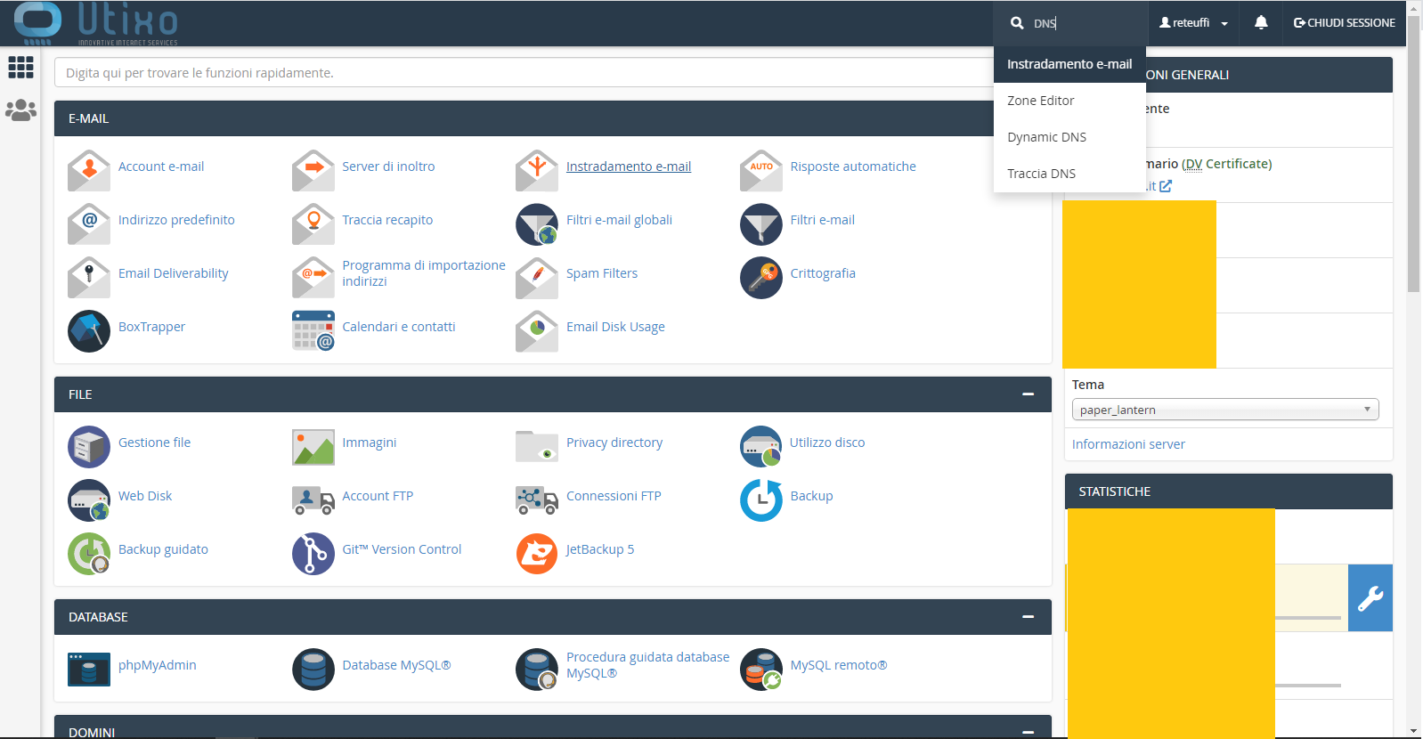The height and width of the screenshot is (739, 1423).
Task: Expand the reteuffi user menu
Action: (x=1193, y=23)
